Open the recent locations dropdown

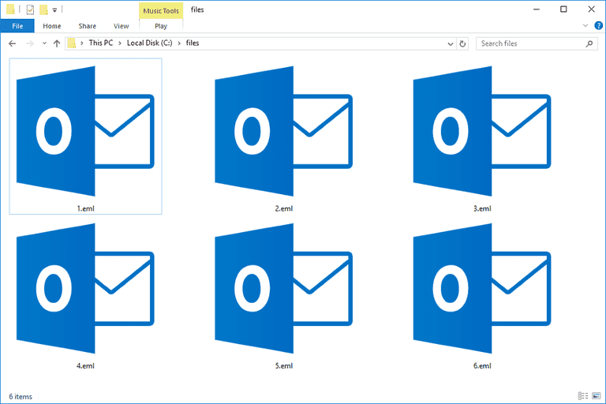click(43, 43)
